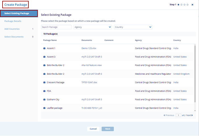The image size is (199, 136).
Task: Open the Agency filter dropdown
Action: pos(93,27)
